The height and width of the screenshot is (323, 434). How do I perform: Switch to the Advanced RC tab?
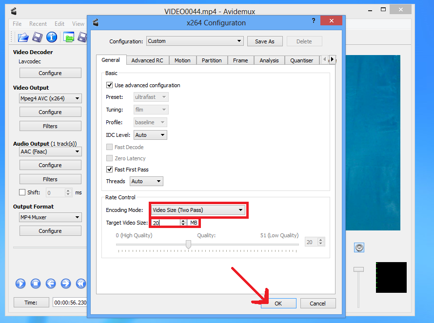click(147, 60)
